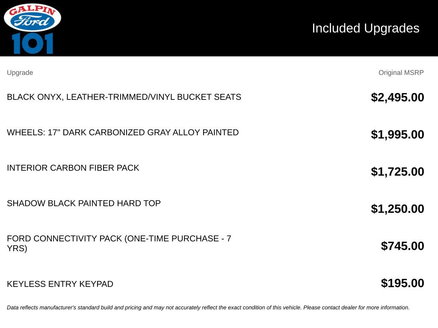Click the $1,725.00 price
Image resolution: width=438 pixels, height=328 pixels.
(x=397, y=172)
